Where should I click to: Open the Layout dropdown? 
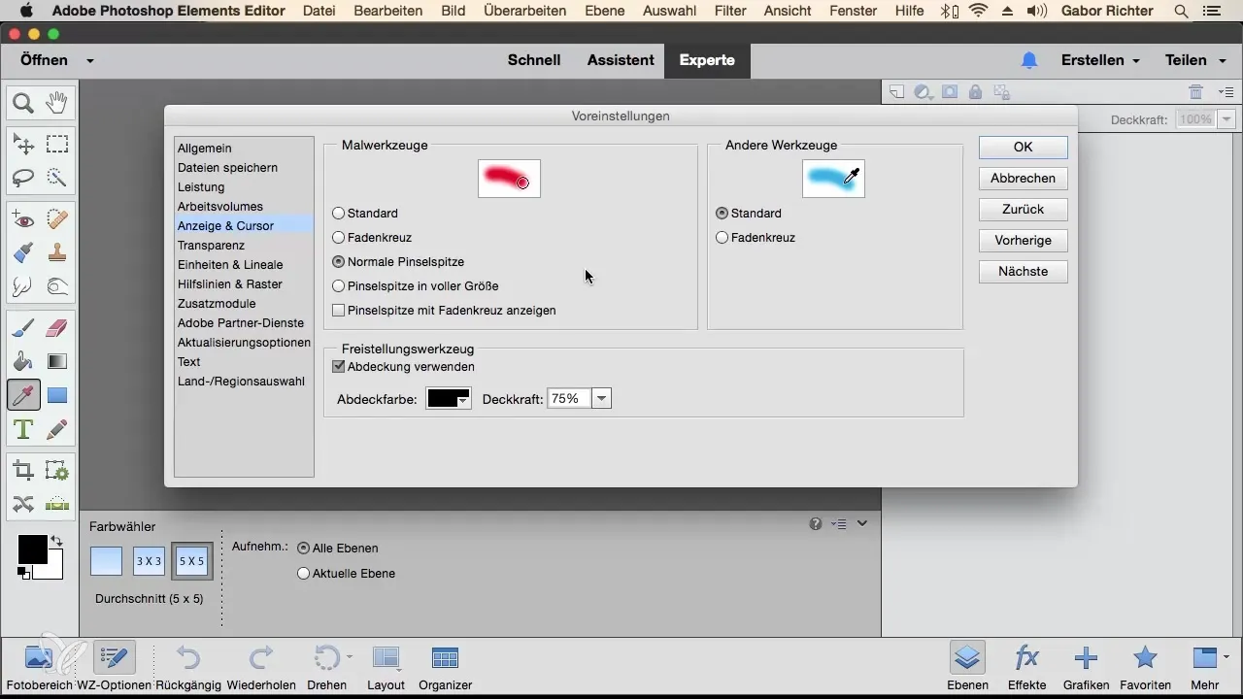click(x=386, y=667)
